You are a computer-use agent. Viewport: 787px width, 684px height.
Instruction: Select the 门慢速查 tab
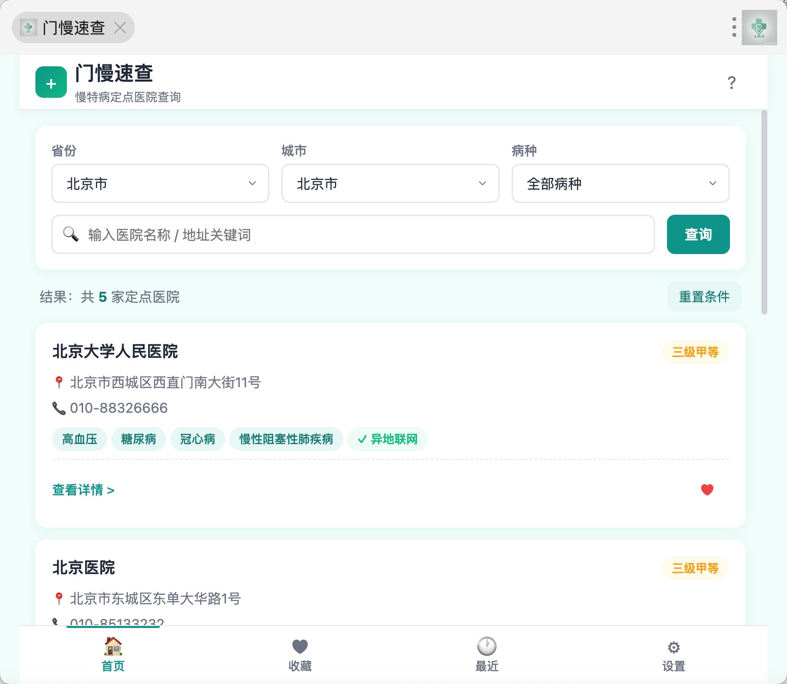[x=73, y=28]
